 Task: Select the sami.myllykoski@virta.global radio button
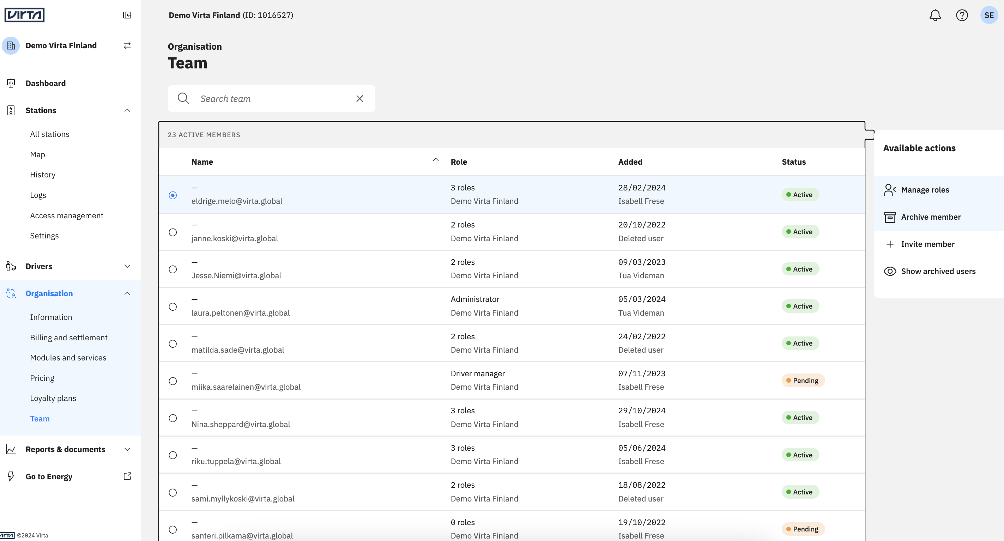(x=173, y=493)
